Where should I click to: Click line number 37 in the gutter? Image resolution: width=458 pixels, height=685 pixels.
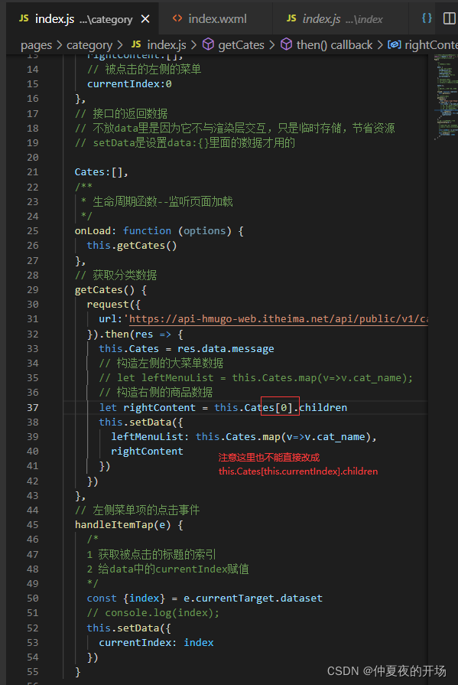33,408
